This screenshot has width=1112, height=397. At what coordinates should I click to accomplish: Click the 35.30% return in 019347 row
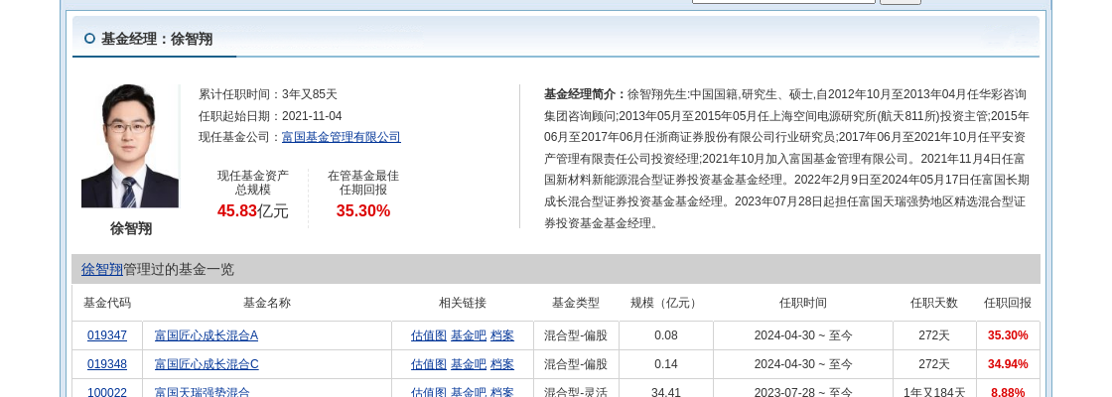1008,335
